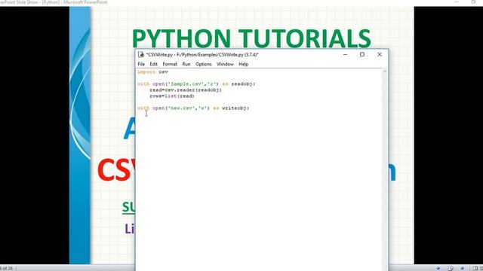483x271 pixels.
Task: Go to next slide in PowerPoint slideshow bar
Action: pyautogui.click(x=462, y=268)
